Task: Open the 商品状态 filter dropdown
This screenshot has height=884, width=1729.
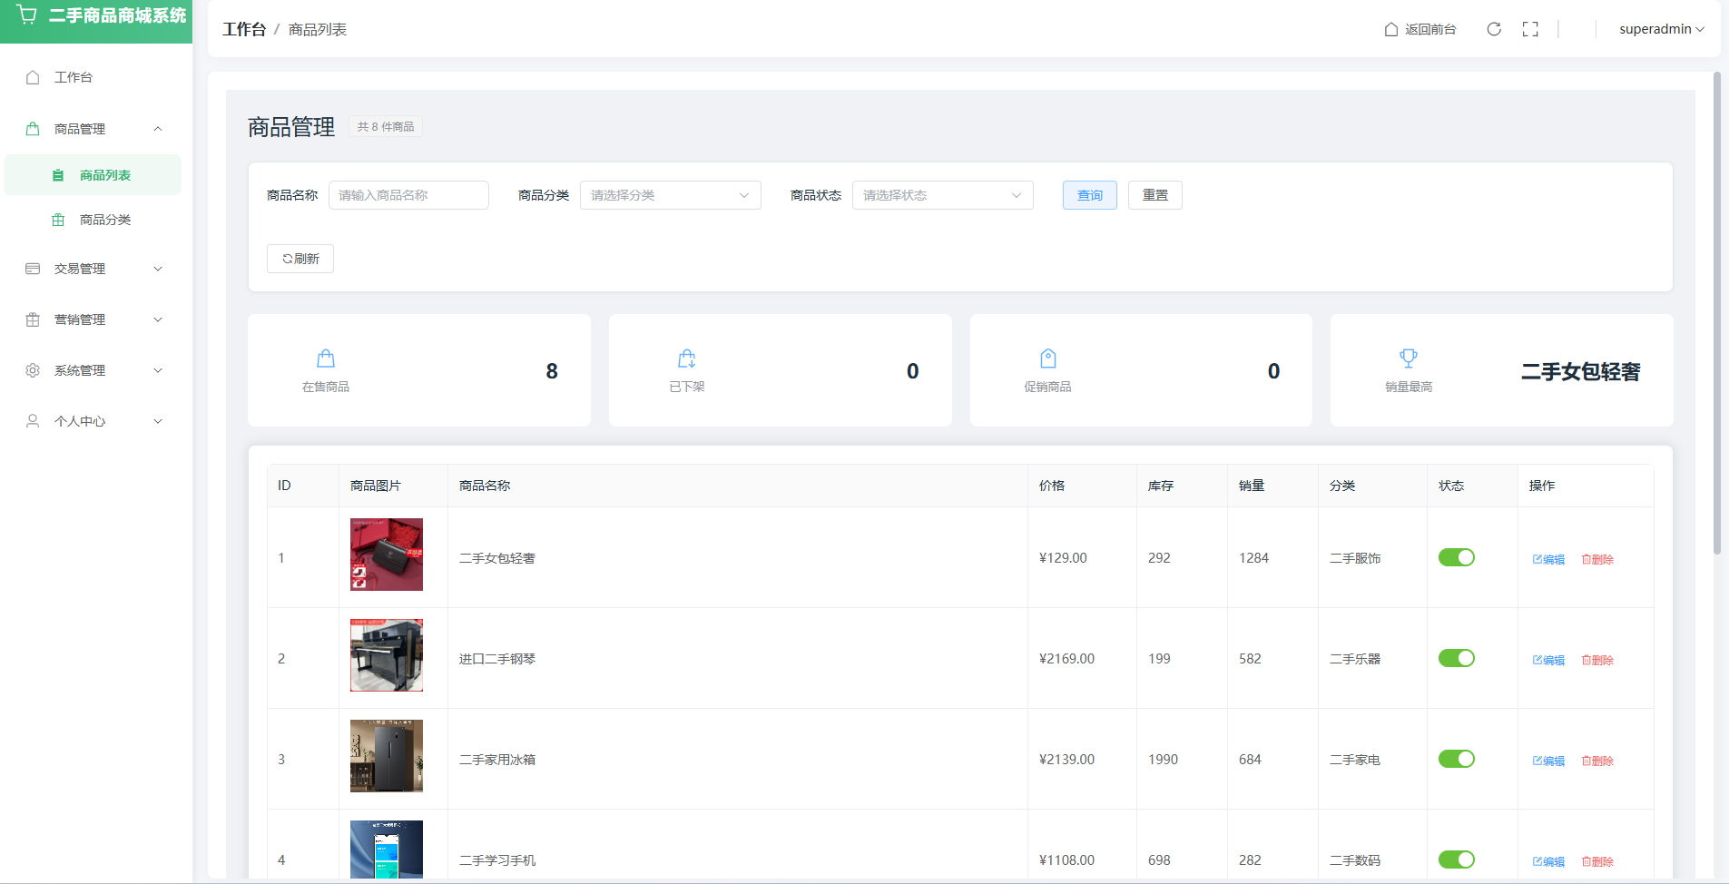Action: [942, 195]
